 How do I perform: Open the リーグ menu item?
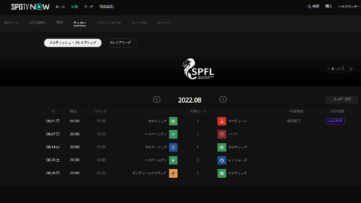tap(89, 7)
